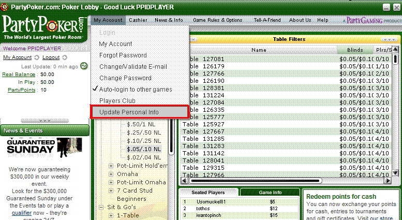Select the Table 128041 row
The image size is (402, 220).
pyautogui.click(x=287, y=160)
